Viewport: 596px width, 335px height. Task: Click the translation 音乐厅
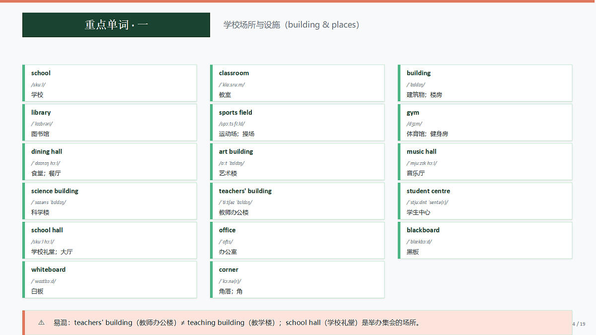pos(416,173)
